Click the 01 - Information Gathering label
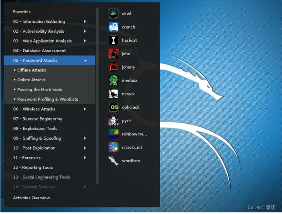 tap(39, 22)
